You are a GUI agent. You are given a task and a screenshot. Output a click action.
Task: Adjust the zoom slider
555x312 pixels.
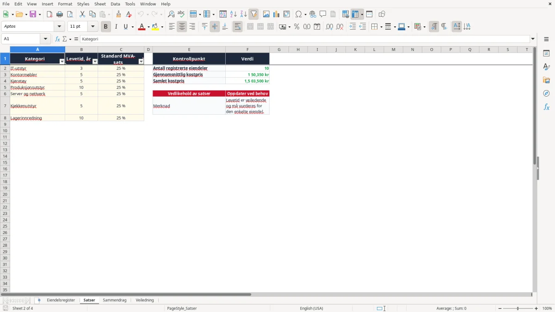[x=518, y=308]
